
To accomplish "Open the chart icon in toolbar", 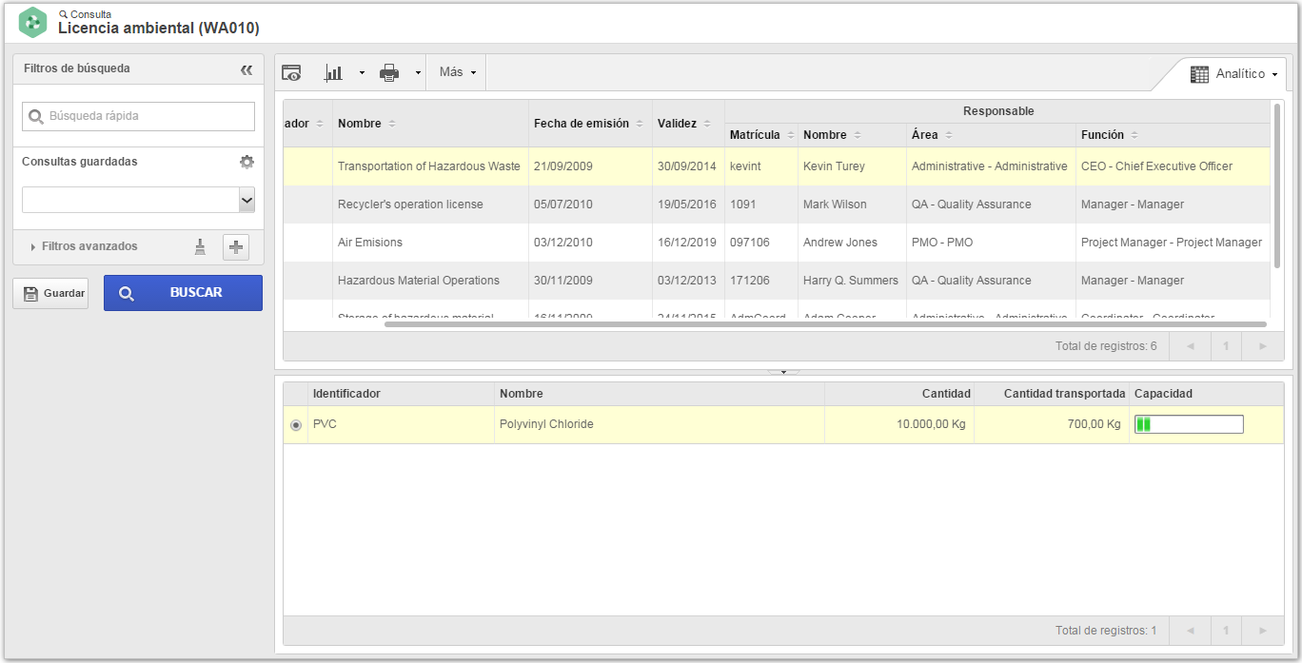I will (x=333, y=72).
